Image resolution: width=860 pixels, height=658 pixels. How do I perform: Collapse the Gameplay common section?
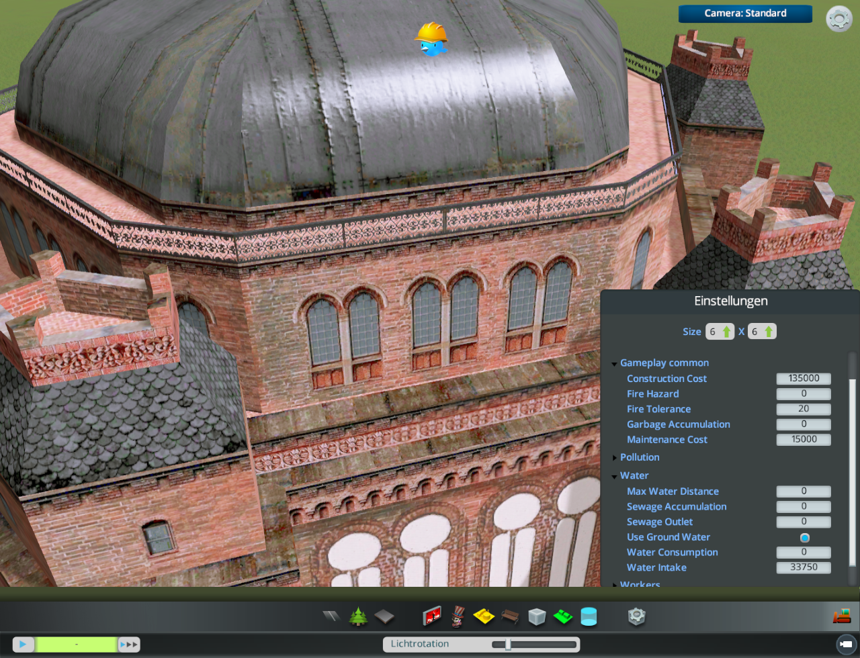pos(614,364)
